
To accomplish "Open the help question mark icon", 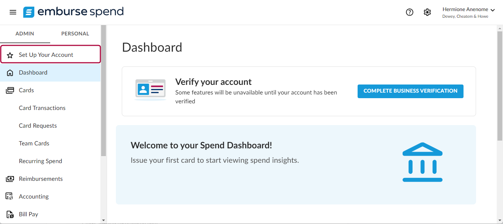I will [x=410, y=12].
